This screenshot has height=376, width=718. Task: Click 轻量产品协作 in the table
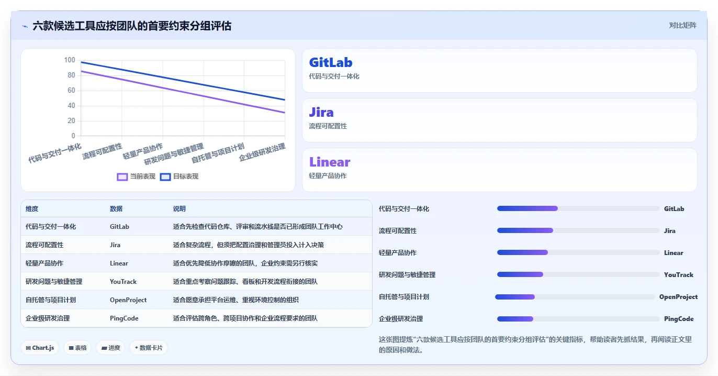pyautogui.click(x=44, y=263)
